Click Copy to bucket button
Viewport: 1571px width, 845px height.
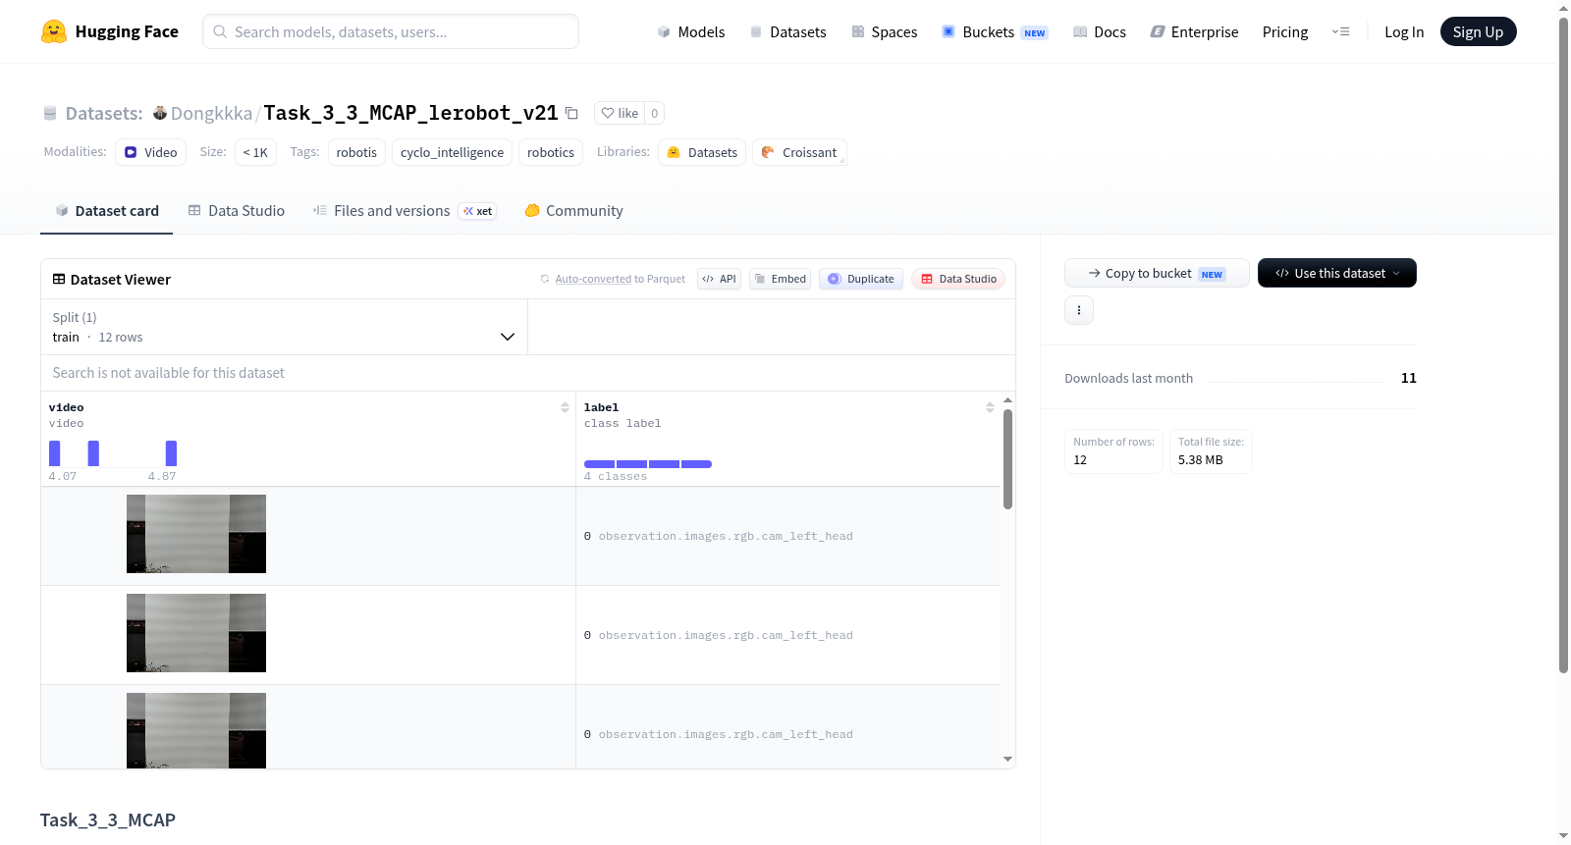pyautogui.click(x=1157, y=273)
